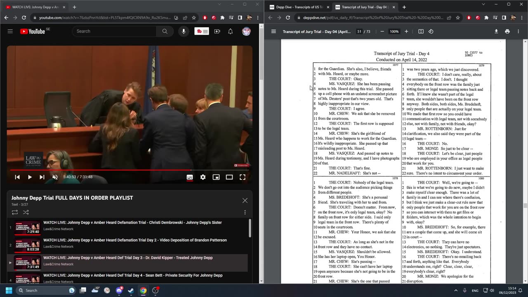This screenshot has width=528, height=297.
Task: Toggle the PDF viewer sidebar menu
Action: 273,31
